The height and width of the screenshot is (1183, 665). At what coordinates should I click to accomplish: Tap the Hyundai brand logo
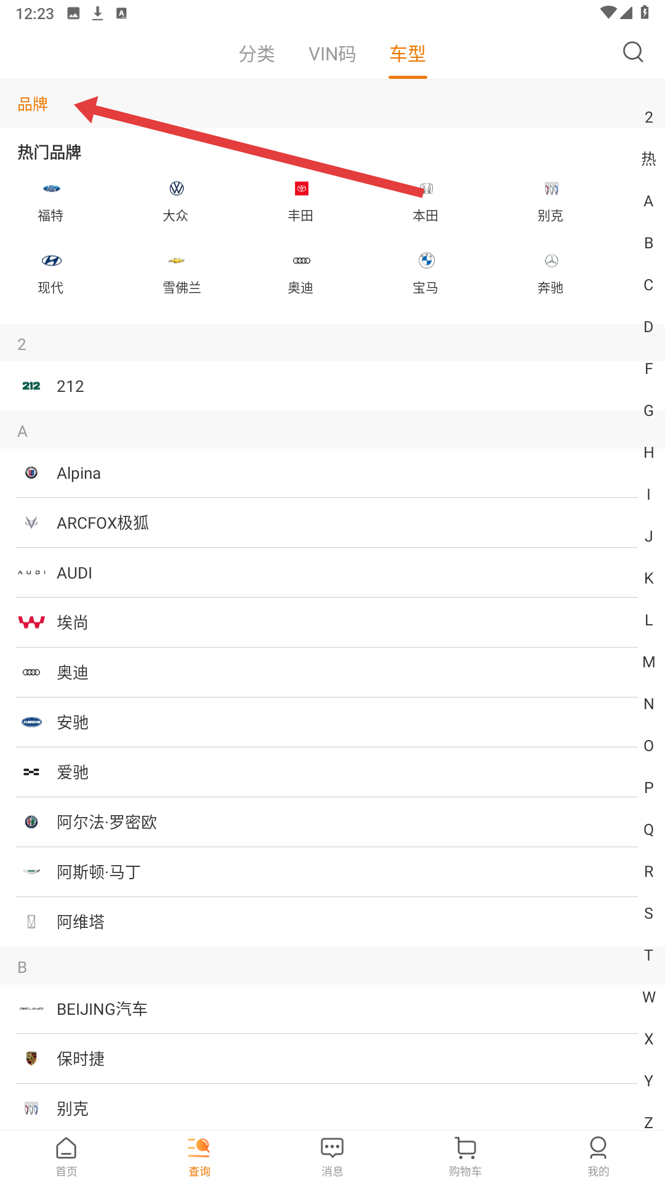click(51, 261)
